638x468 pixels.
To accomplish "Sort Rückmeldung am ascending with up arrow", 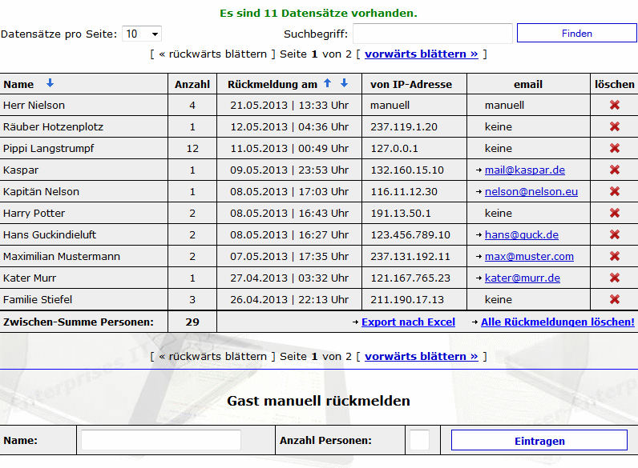I will tap(327, 83).
